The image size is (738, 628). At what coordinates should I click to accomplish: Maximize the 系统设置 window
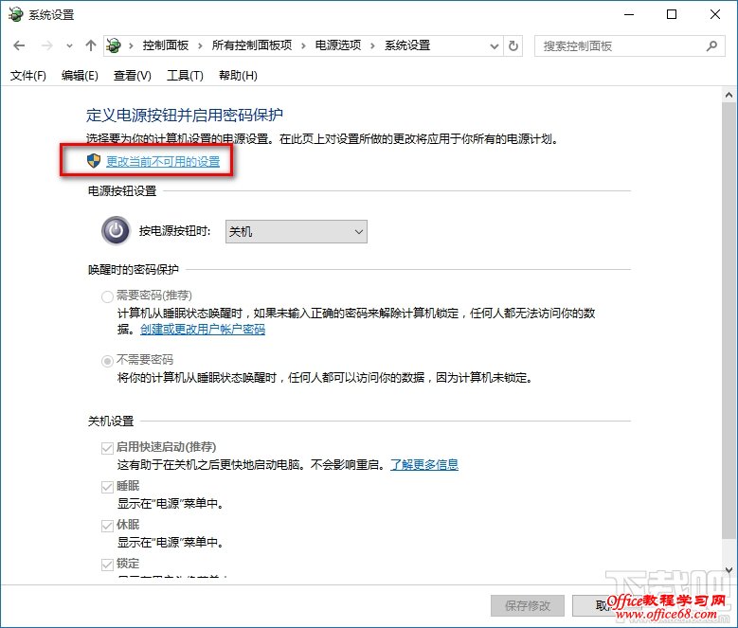[x=672, y=14]
